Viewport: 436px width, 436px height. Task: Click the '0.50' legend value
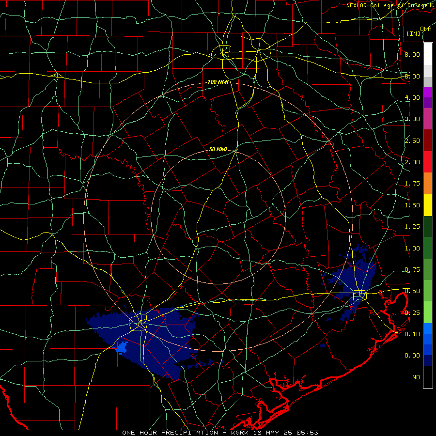(412, 291)
